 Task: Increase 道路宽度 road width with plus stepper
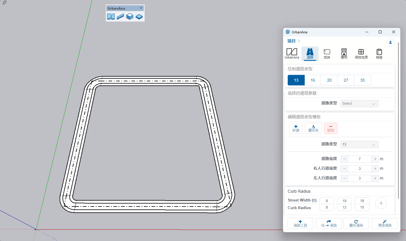(x=375, y=159)
